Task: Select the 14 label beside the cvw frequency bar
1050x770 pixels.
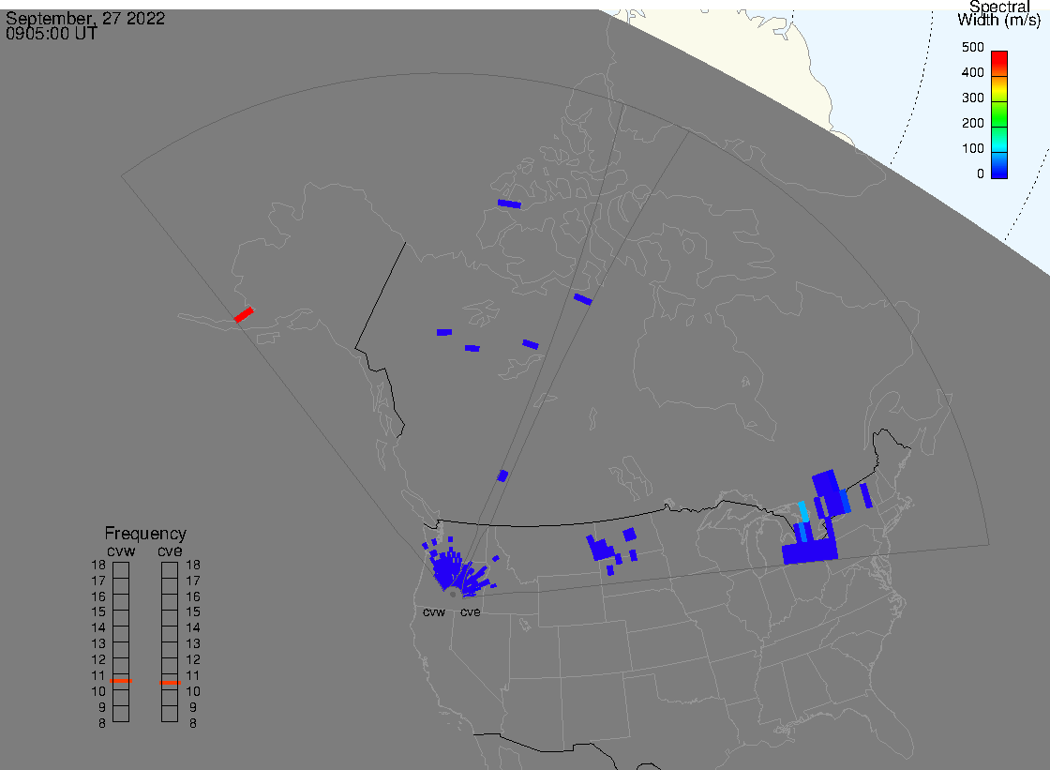Action: (x=98, y=628)
